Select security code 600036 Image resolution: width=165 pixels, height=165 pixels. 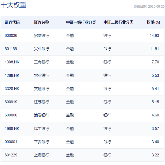click(x=11, y=36)
